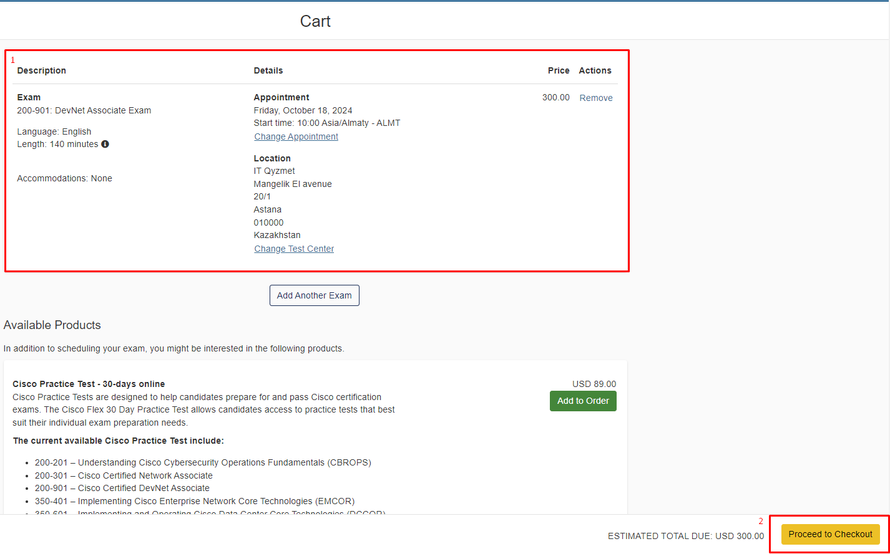Click the 200-901 Cisco Certified DevNet Associate item
This screenshot has height=554, width=890.
pos(122,488)
